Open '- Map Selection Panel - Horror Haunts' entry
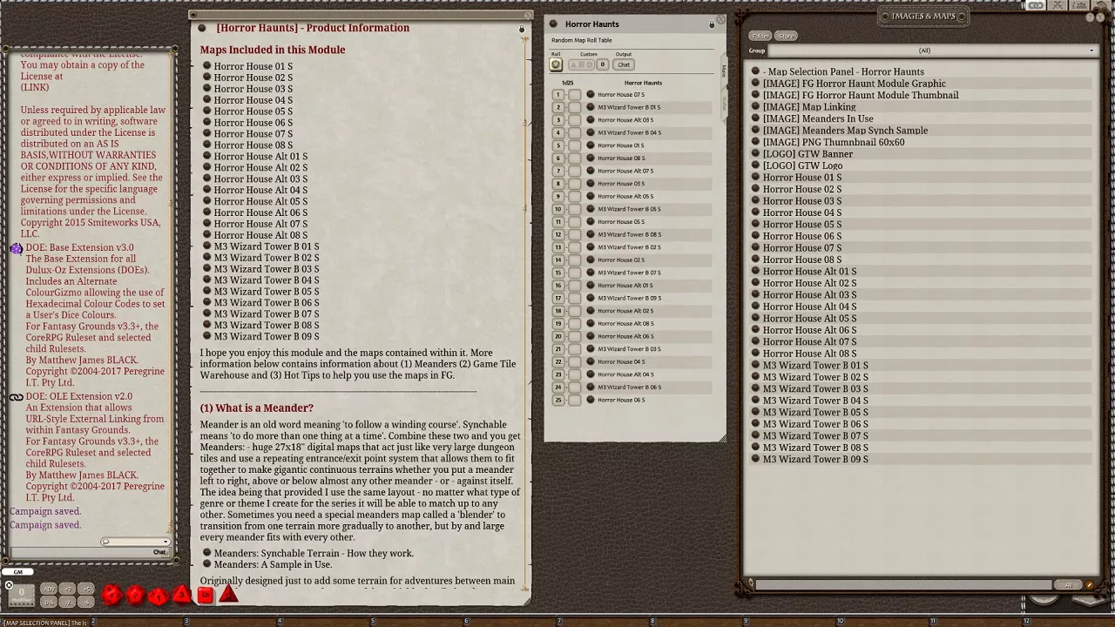The image size is (1115, 627). click(x=843, y=72)
